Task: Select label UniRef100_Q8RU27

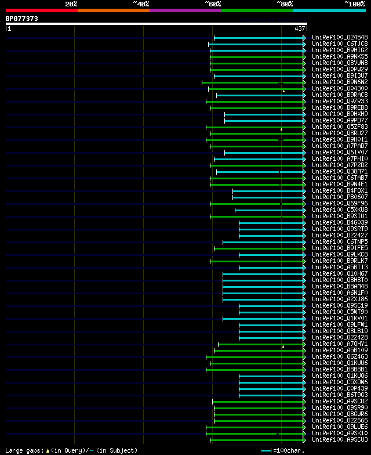Action: pyautogui.click(x=340, y=133)
